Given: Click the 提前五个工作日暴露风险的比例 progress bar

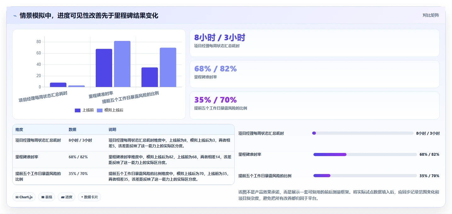Looking at the screenshot, I should [x=365, y=176].
